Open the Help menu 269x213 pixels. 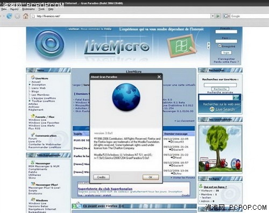51,9
